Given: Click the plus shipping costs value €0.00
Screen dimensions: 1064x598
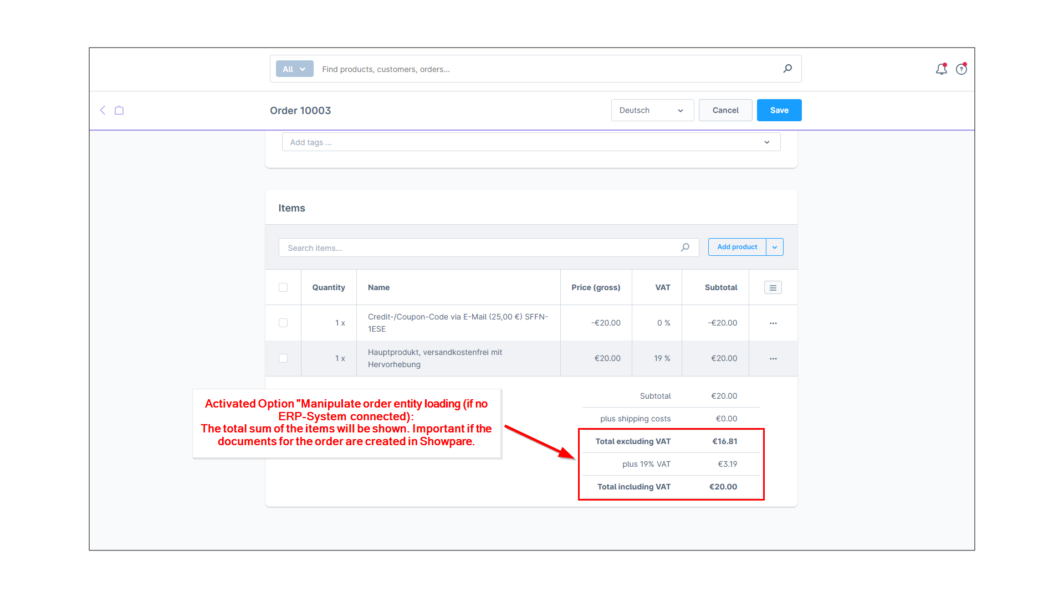Looking at the screenshot, I should point(727,419).
